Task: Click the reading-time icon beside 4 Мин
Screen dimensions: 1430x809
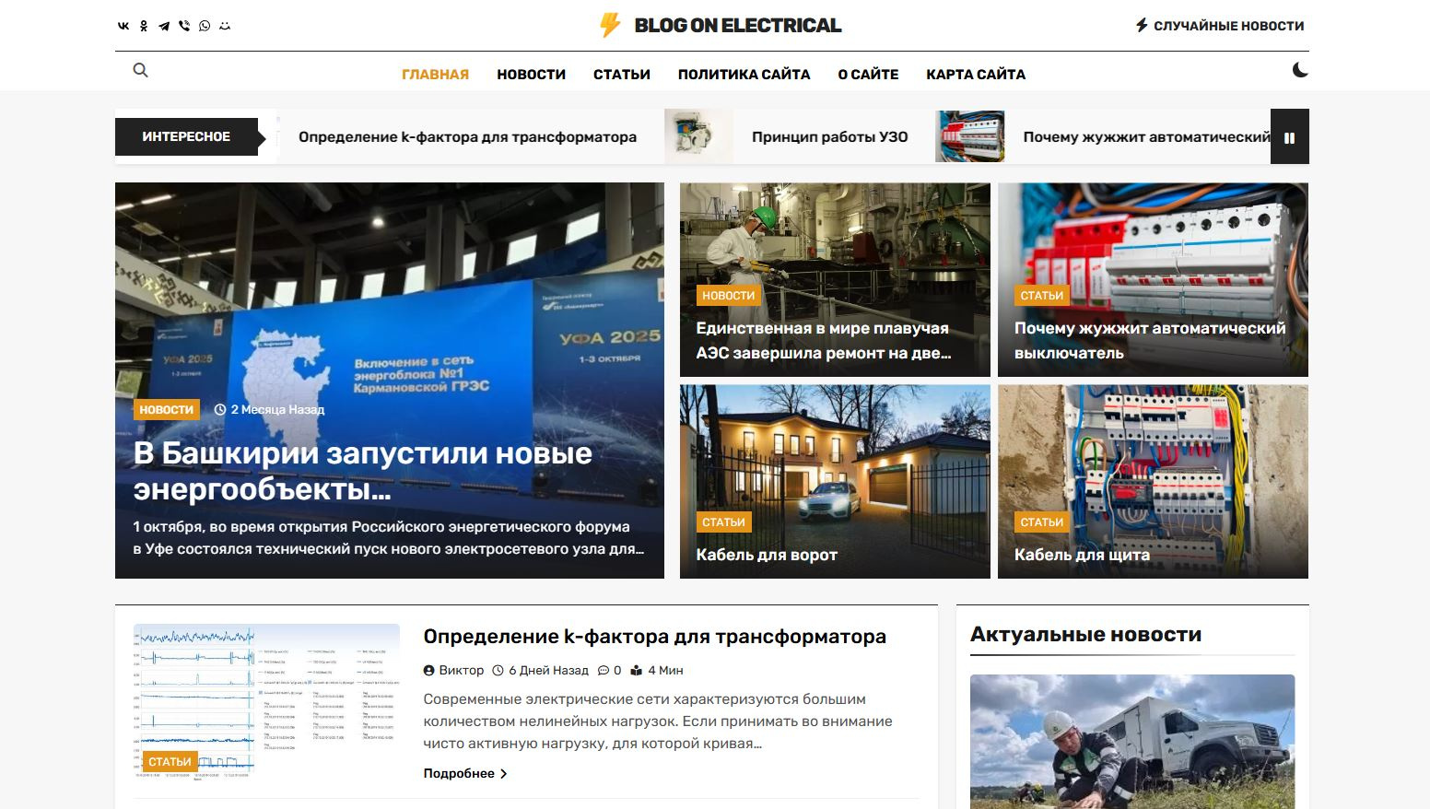Action: click(637, 671)
